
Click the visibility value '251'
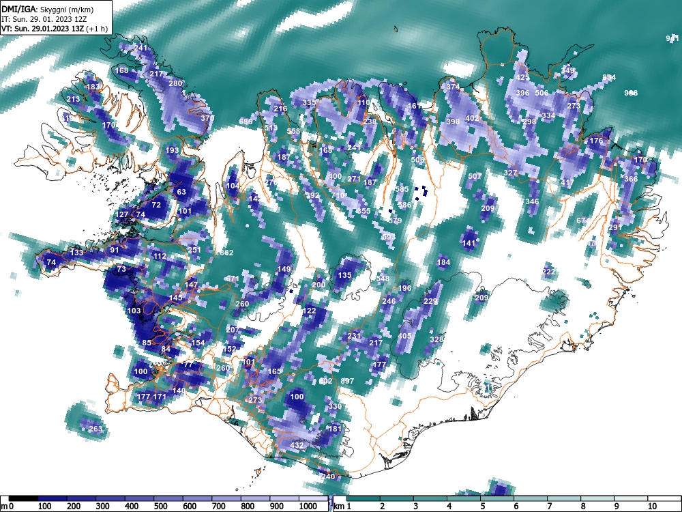click(x=194, y=250)
